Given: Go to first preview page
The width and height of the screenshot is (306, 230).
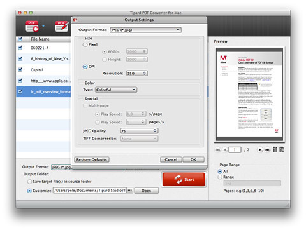Looking at the screenshot, I should pos(218,150).
